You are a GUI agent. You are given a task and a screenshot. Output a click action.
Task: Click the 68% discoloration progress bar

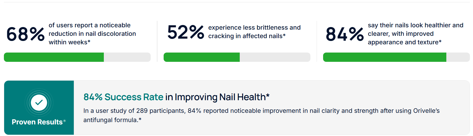pos(77,57)
